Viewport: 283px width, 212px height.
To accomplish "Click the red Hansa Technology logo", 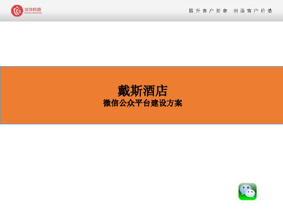I will (17, 11).
